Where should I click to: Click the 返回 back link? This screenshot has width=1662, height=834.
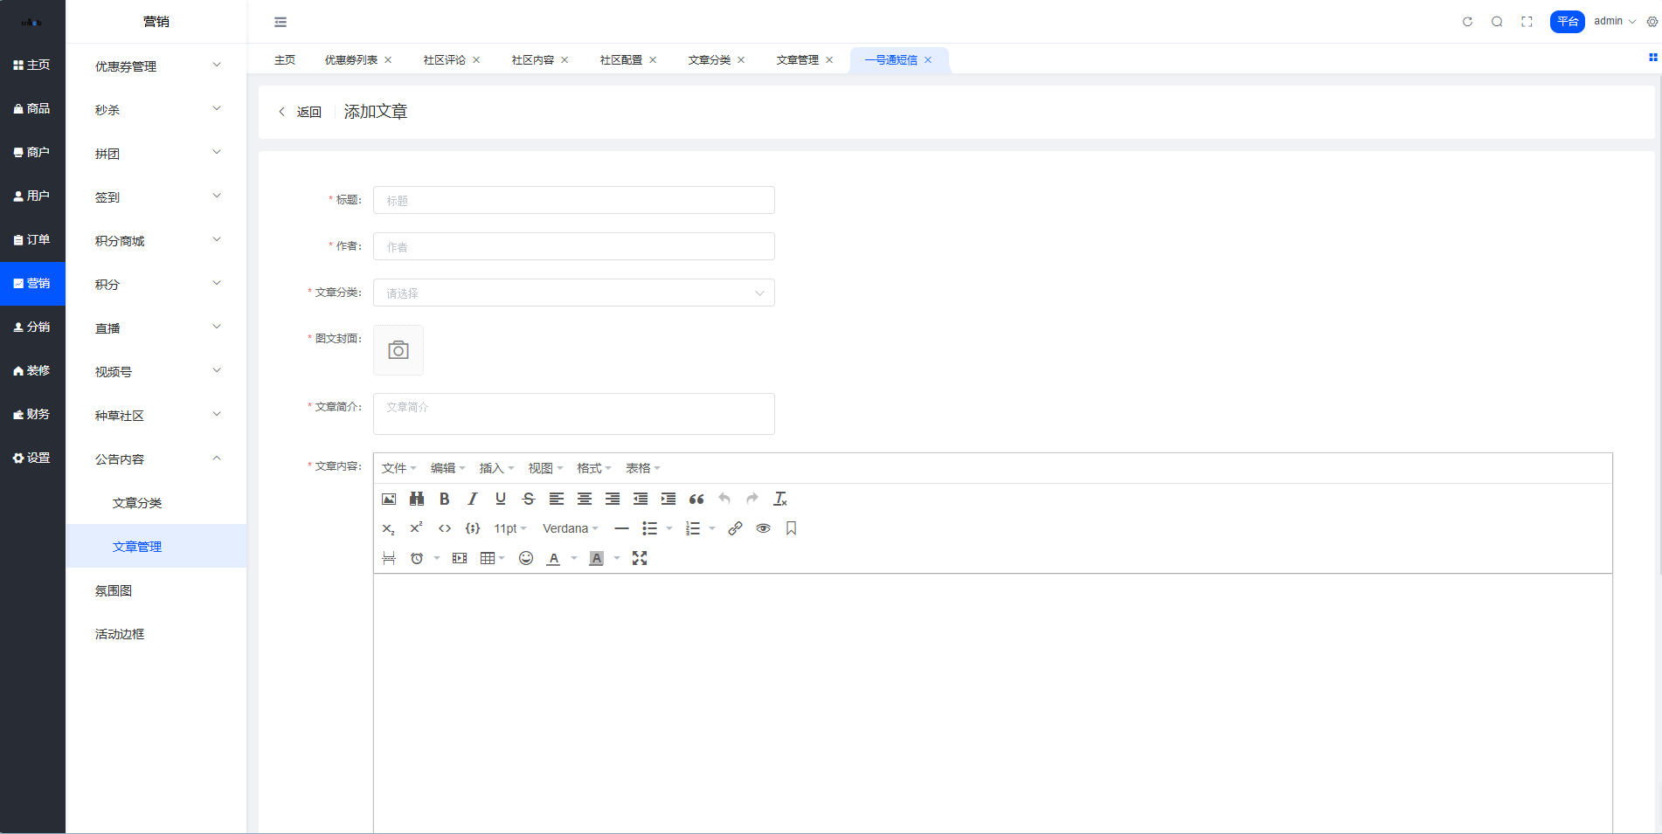click(301, 112)
